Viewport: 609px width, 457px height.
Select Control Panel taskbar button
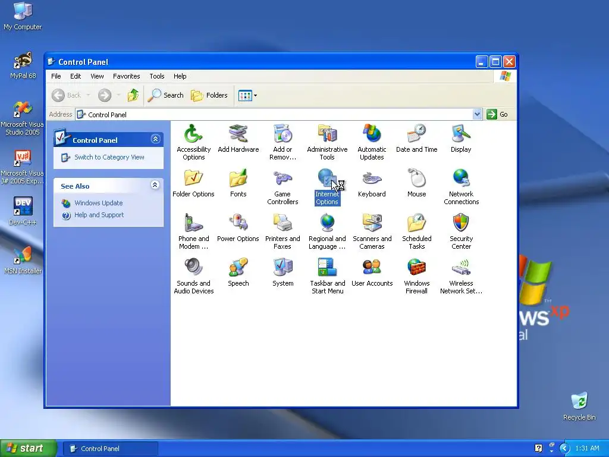click(110, 449)
